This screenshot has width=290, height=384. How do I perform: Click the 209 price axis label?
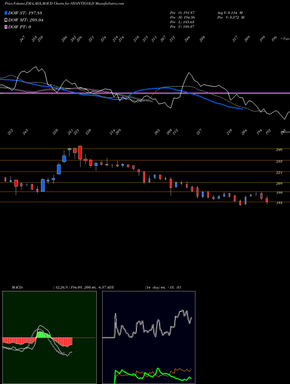click(x=279, y=183)
